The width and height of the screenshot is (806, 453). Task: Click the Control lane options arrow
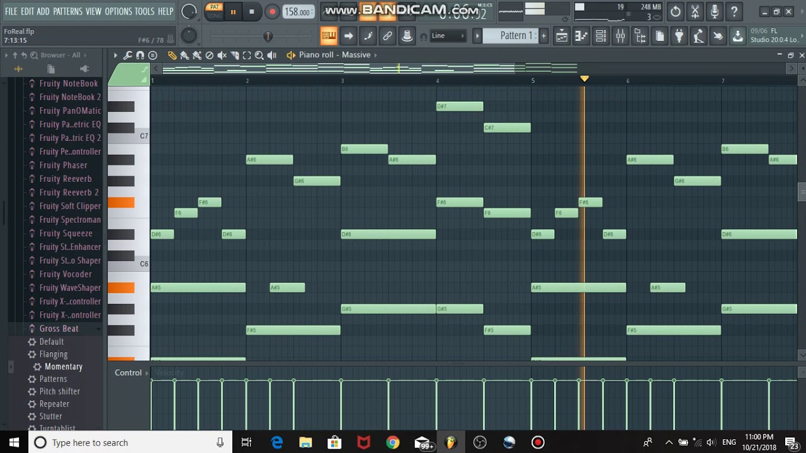(147, 373)
